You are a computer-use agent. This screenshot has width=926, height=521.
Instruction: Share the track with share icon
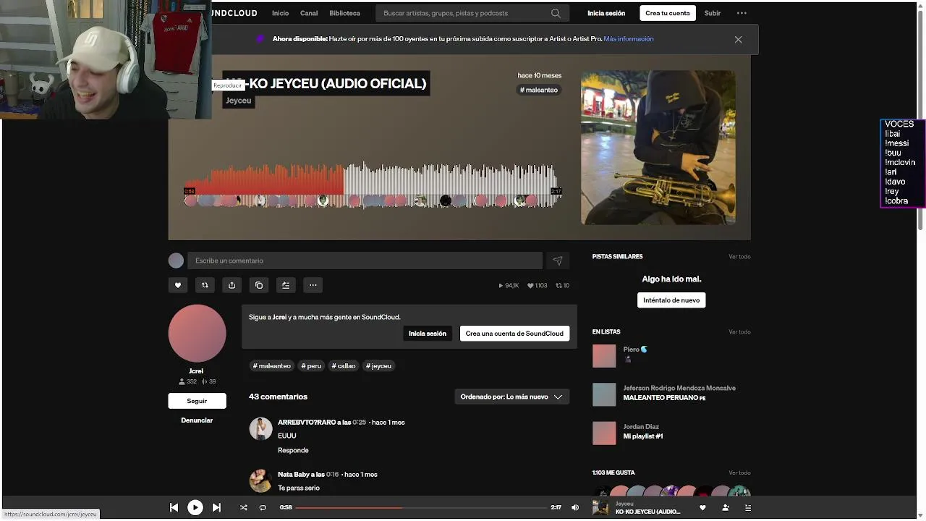(231, 285)
